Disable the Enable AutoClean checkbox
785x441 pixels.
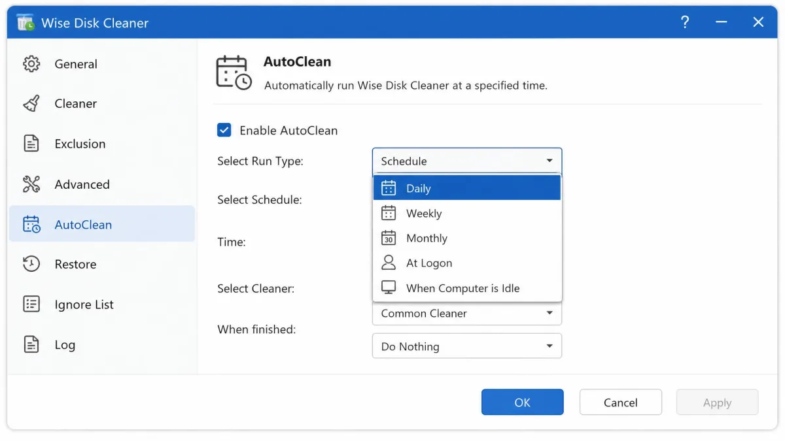(224, 130)
